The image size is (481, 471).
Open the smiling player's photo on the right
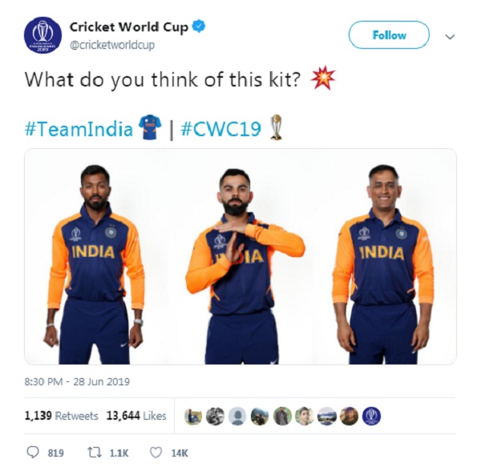click(383, 264)
